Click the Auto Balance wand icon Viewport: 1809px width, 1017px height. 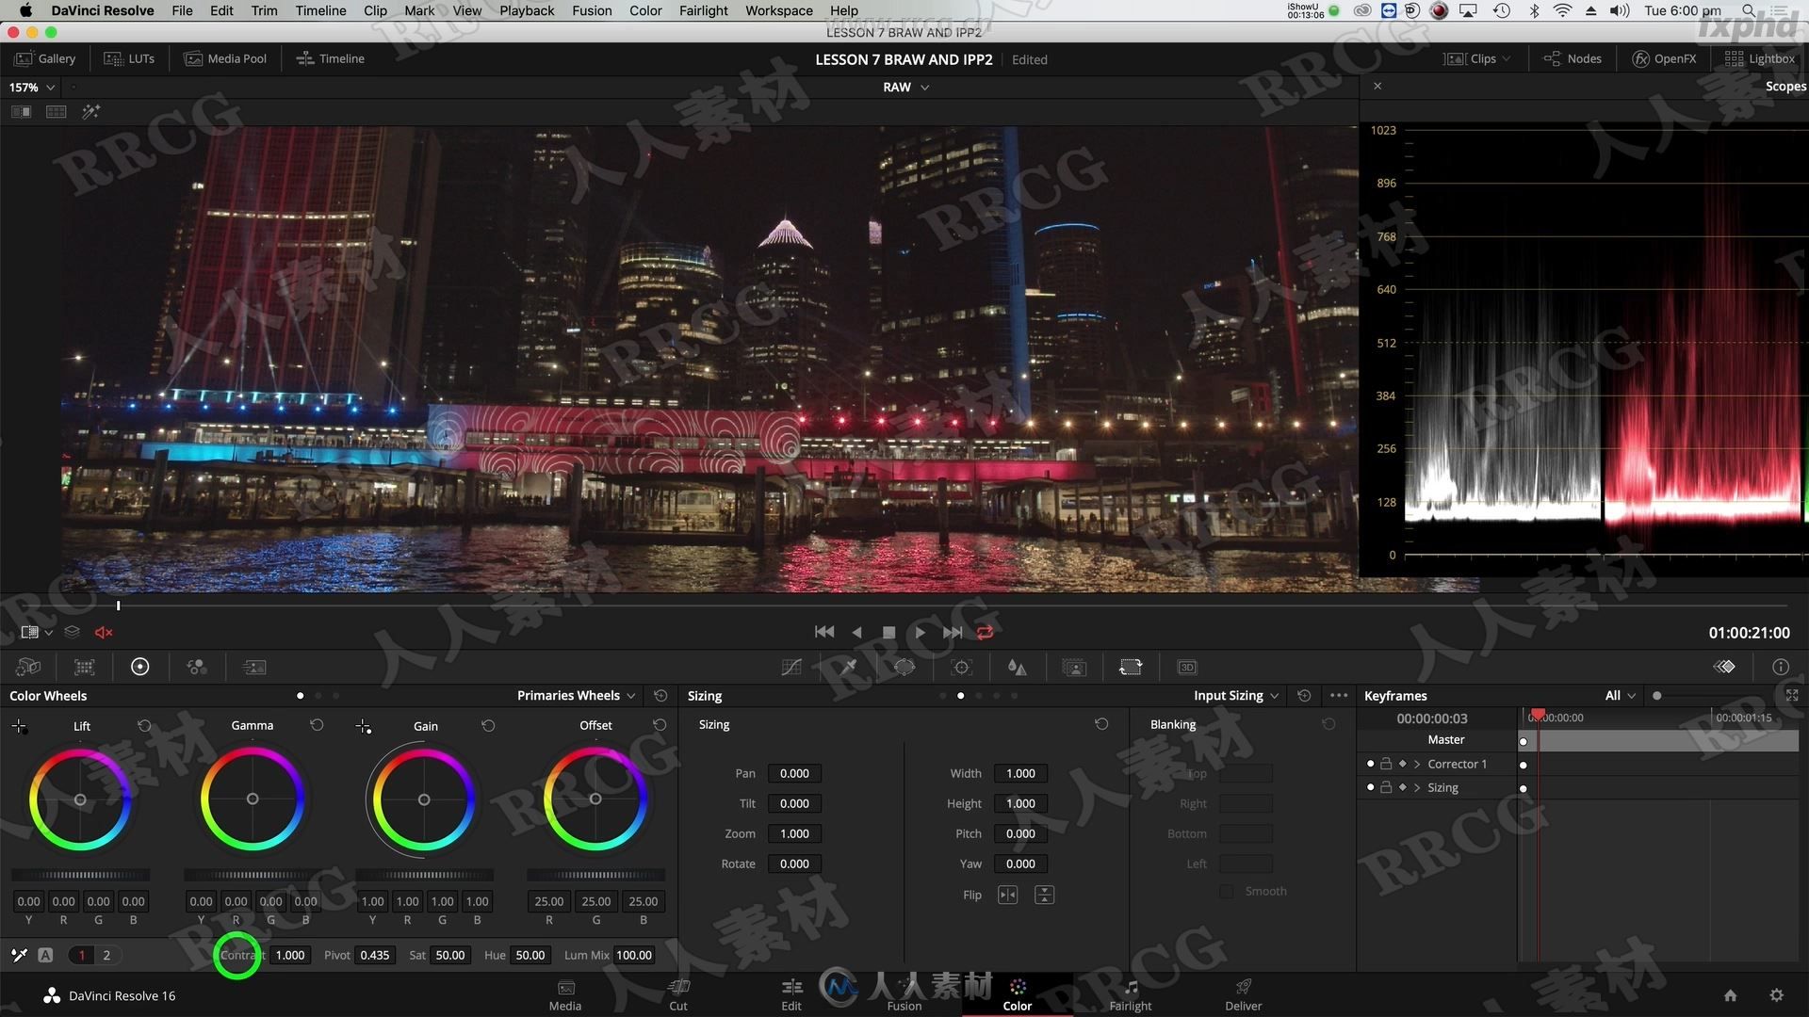tap(19, 955)
